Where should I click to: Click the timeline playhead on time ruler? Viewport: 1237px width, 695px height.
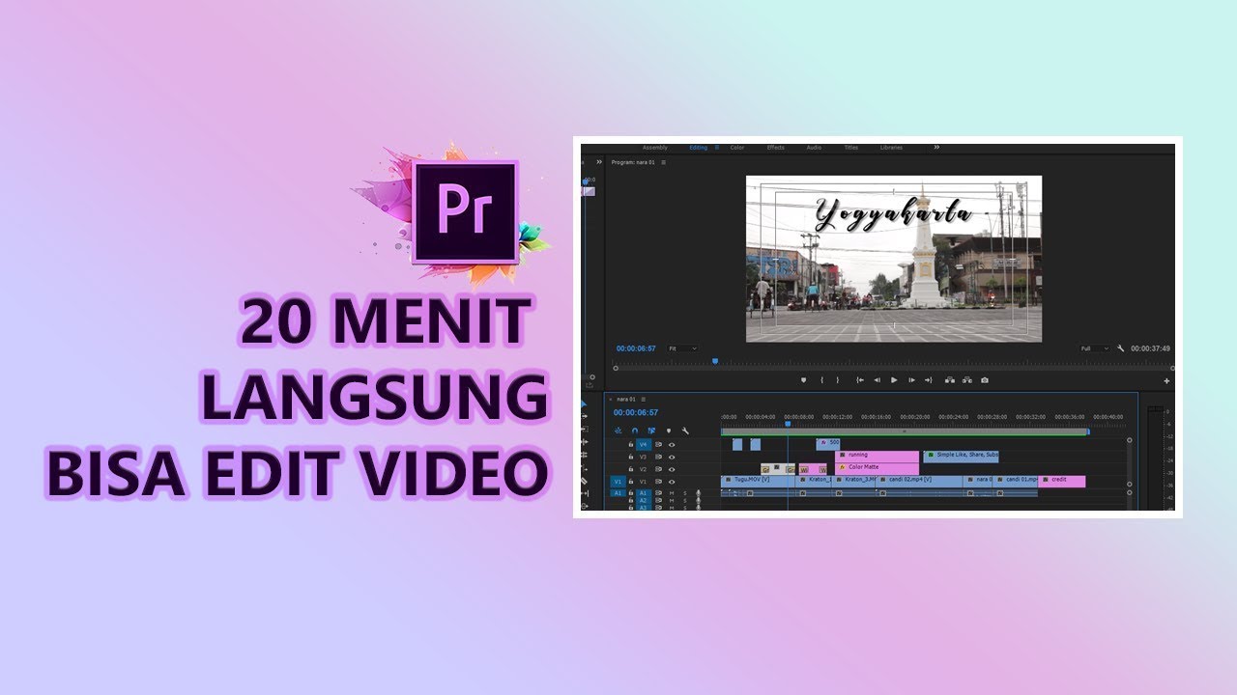(788, 424)
